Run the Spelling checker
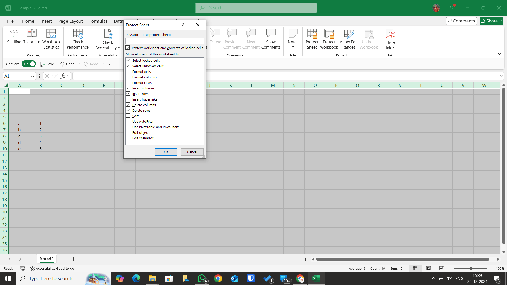Screen dimensions: 507x285 coord(14,38)
